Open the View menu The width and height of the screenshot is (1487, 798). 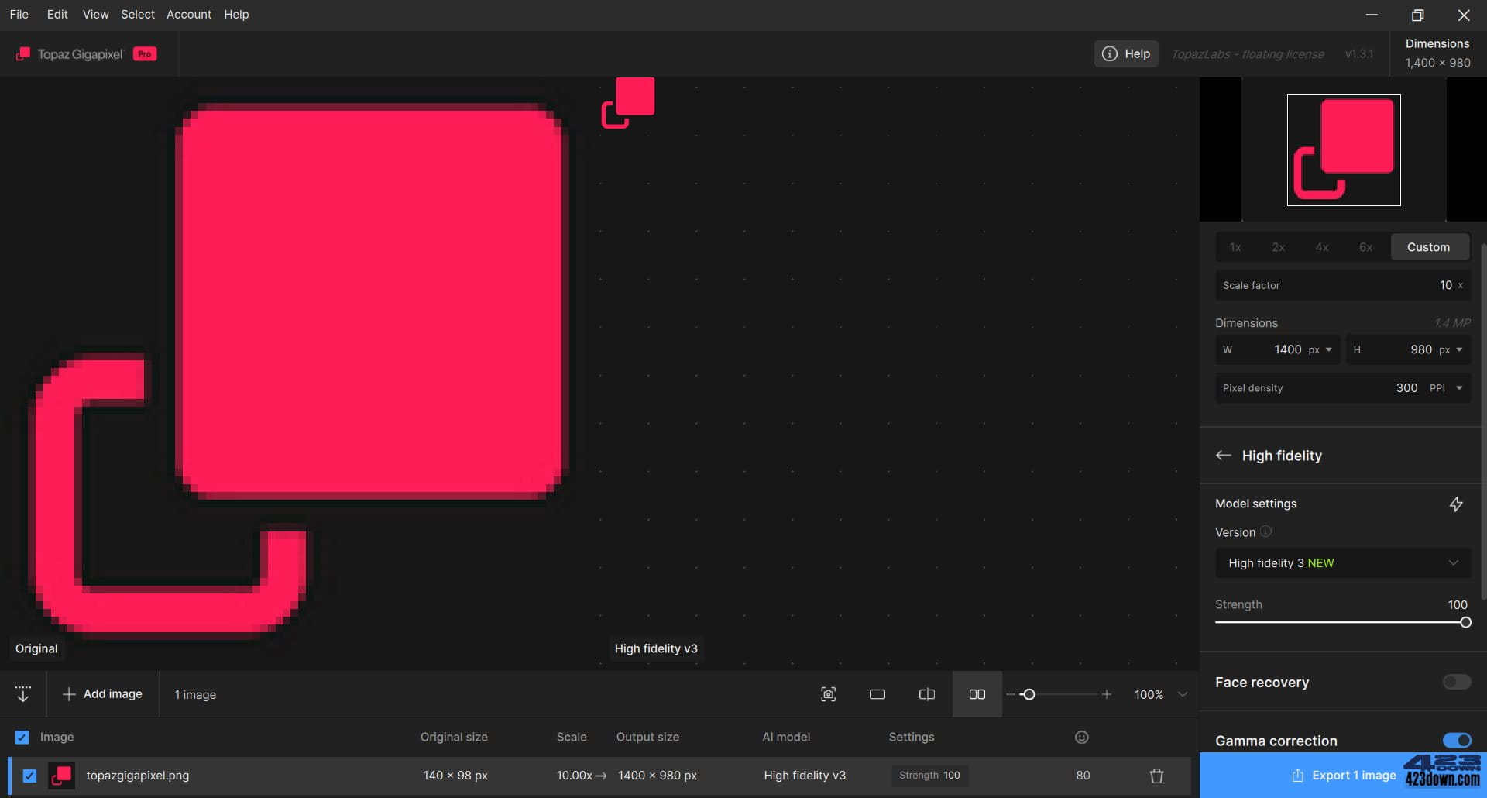coord(95,14)
